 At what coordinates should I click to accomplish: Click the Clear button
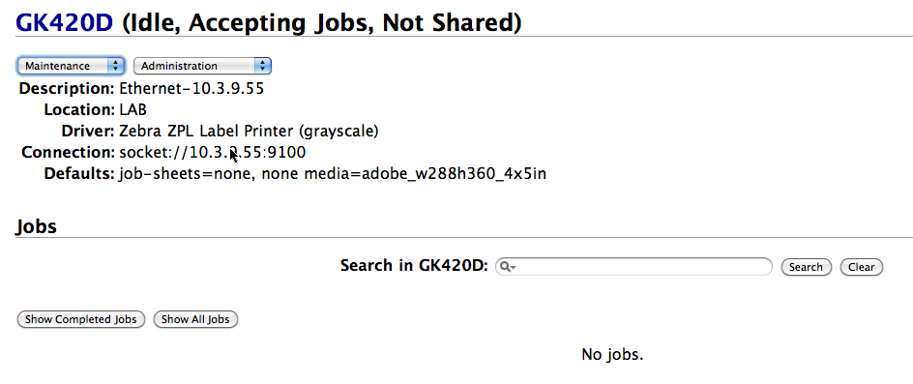(861, 268)
